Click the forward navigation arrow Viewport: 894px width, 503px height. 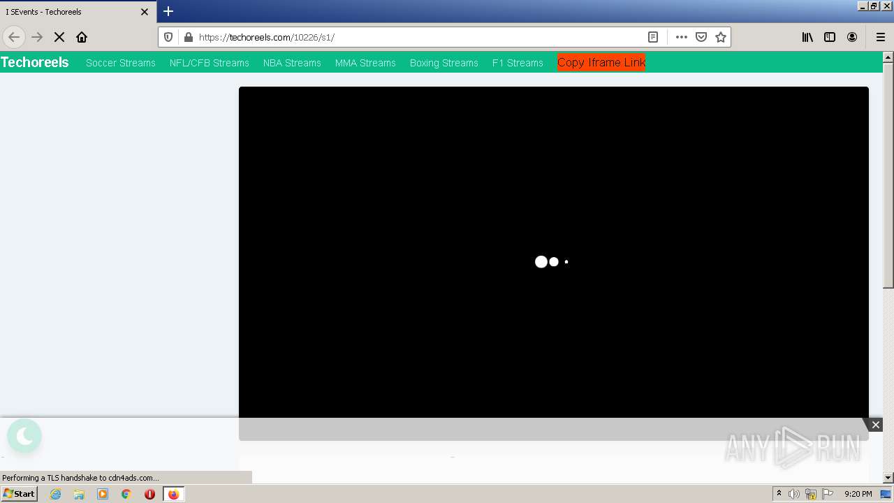coord(37,37)
